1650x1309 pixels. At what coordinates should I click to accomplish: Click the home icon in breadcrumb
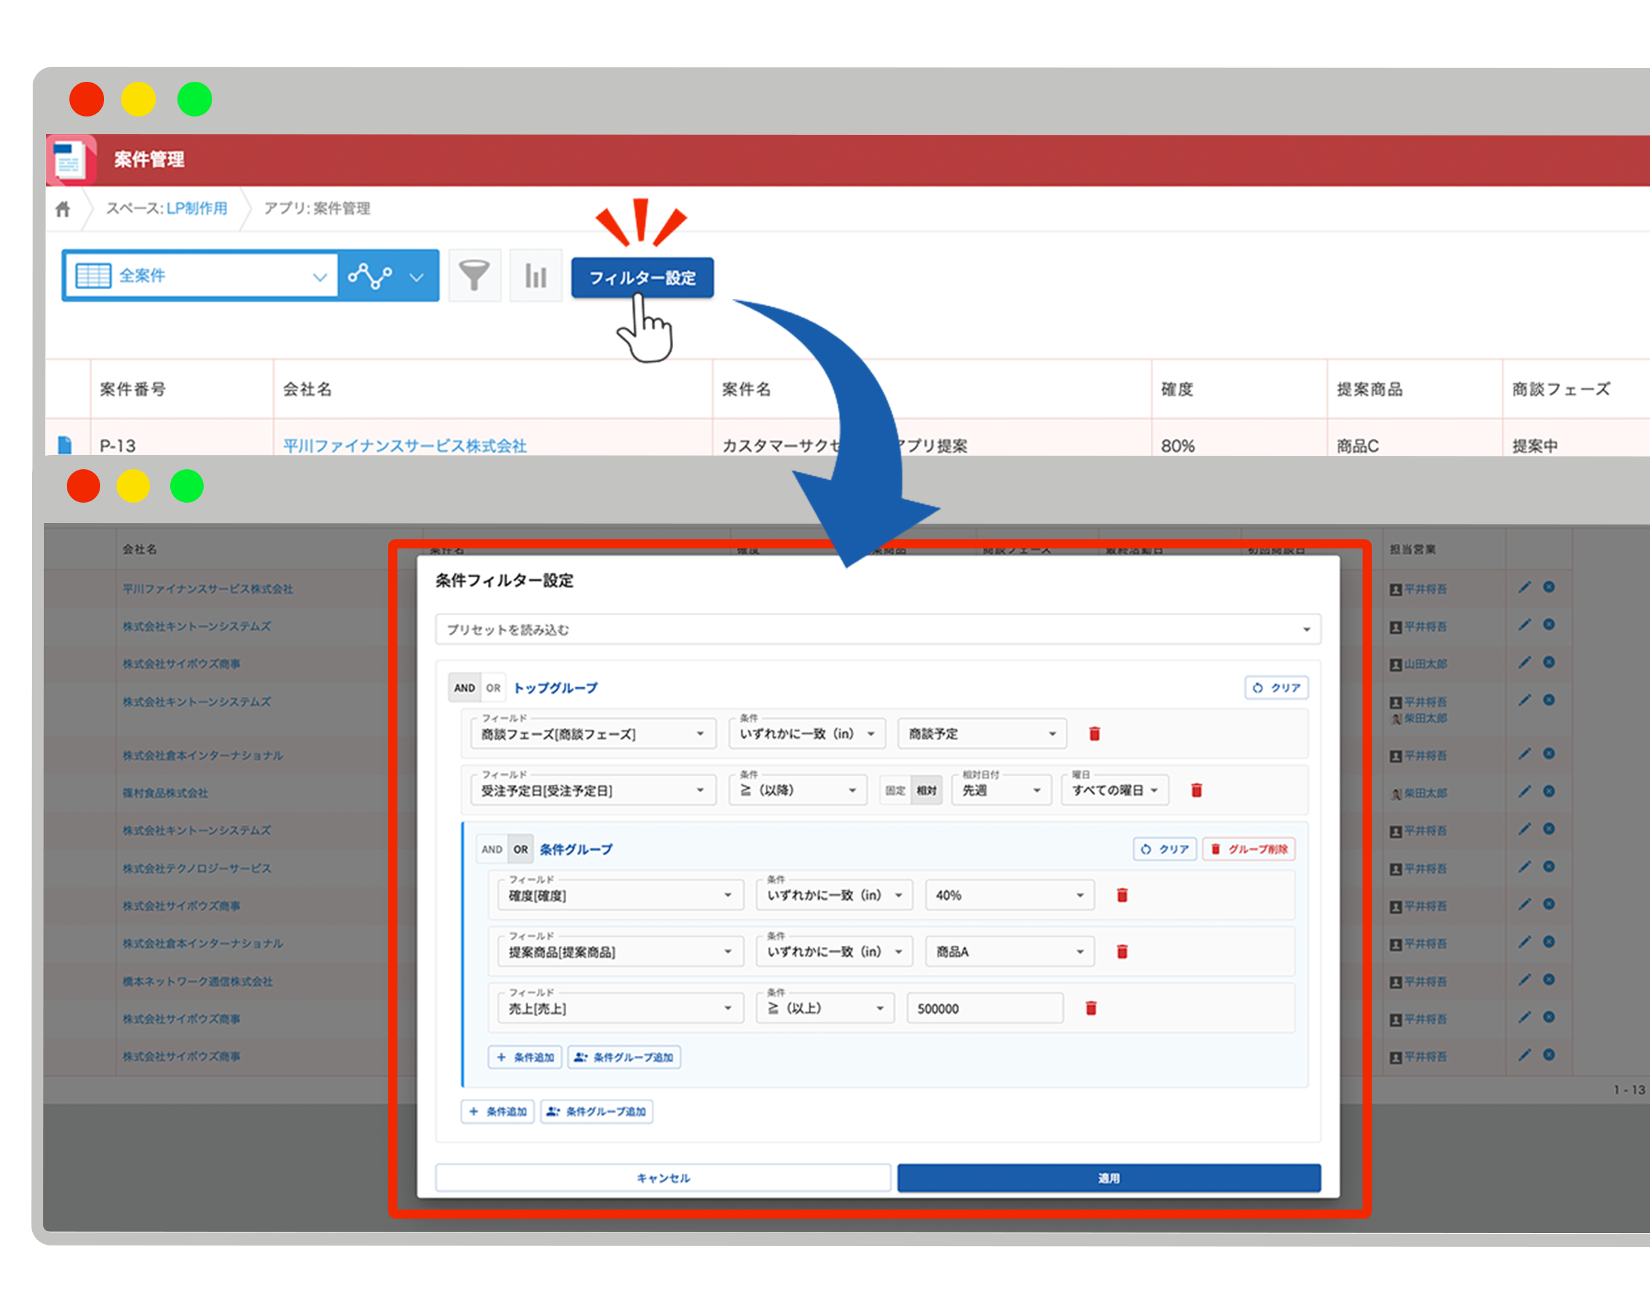(x=63, y=209)
